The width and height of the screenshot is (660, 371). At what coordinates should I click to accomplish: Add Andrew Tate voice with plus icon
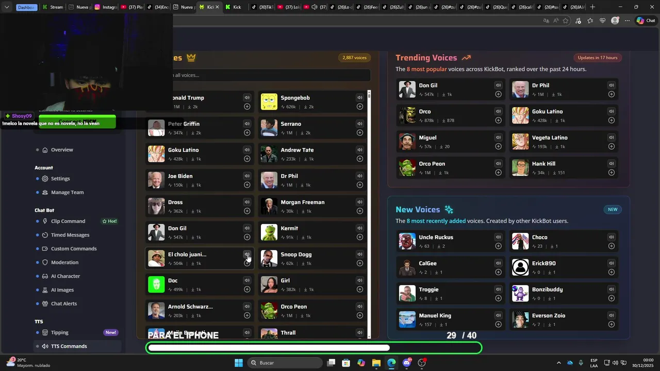click(360, 159)
